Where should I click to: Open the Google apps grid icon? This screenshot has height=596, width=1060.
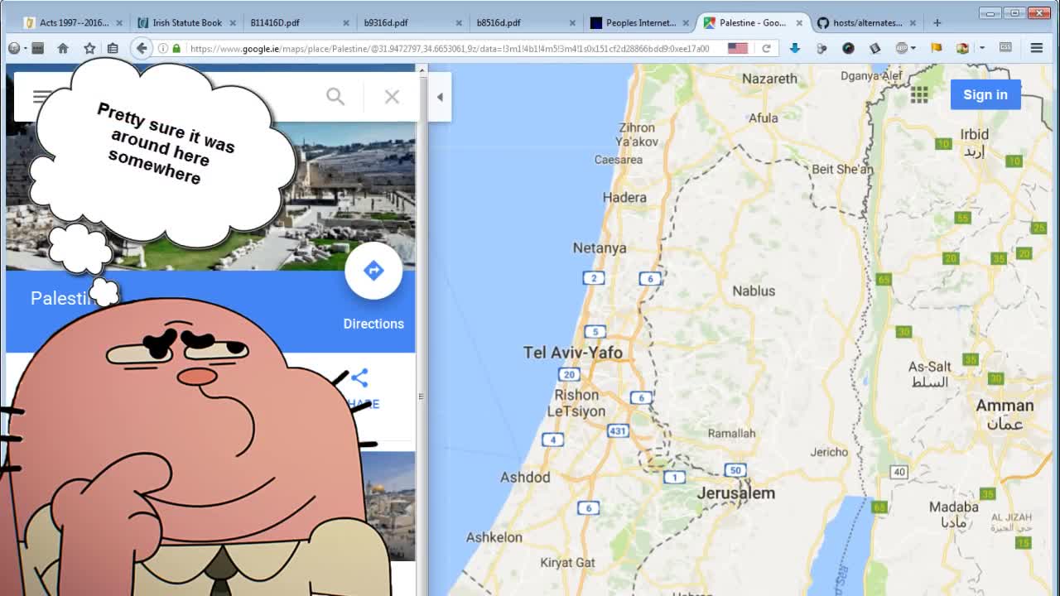pos(919,94)
